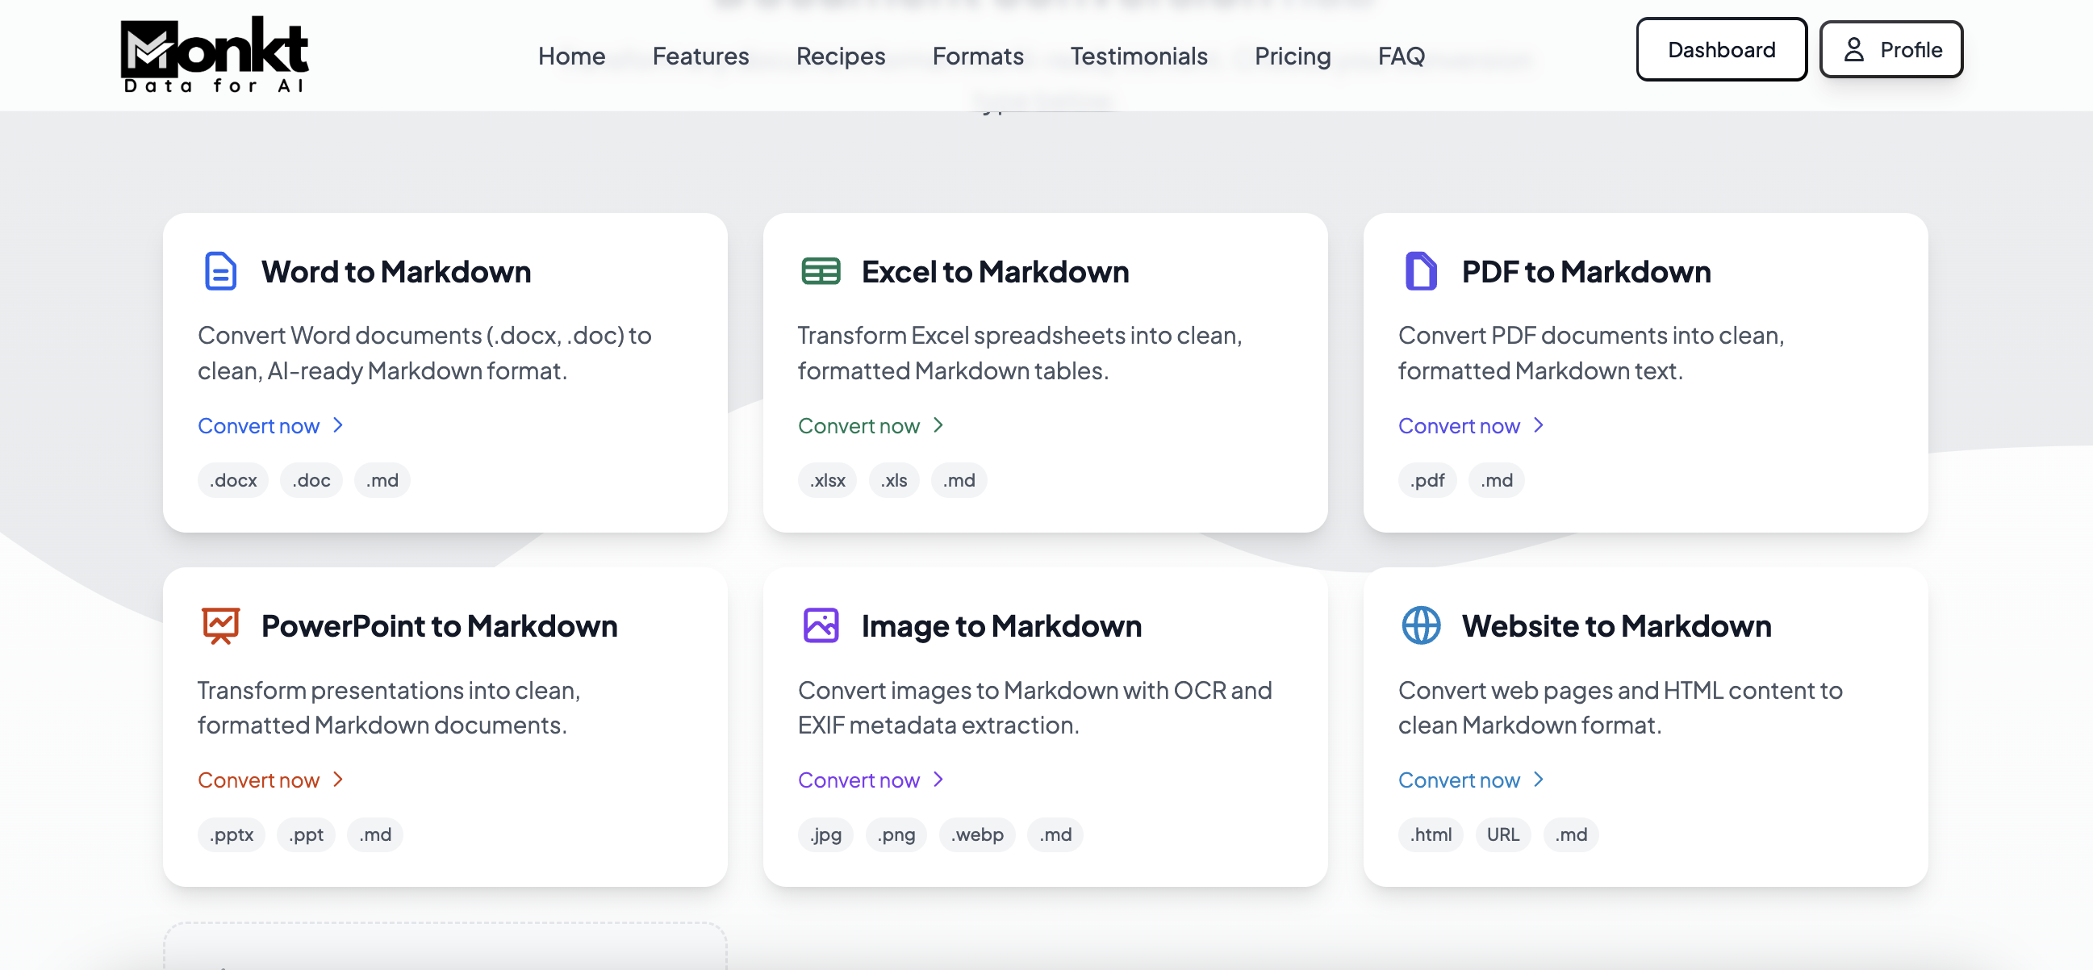
Task: Click the PDF file icon
Action: coord(1420,271)
